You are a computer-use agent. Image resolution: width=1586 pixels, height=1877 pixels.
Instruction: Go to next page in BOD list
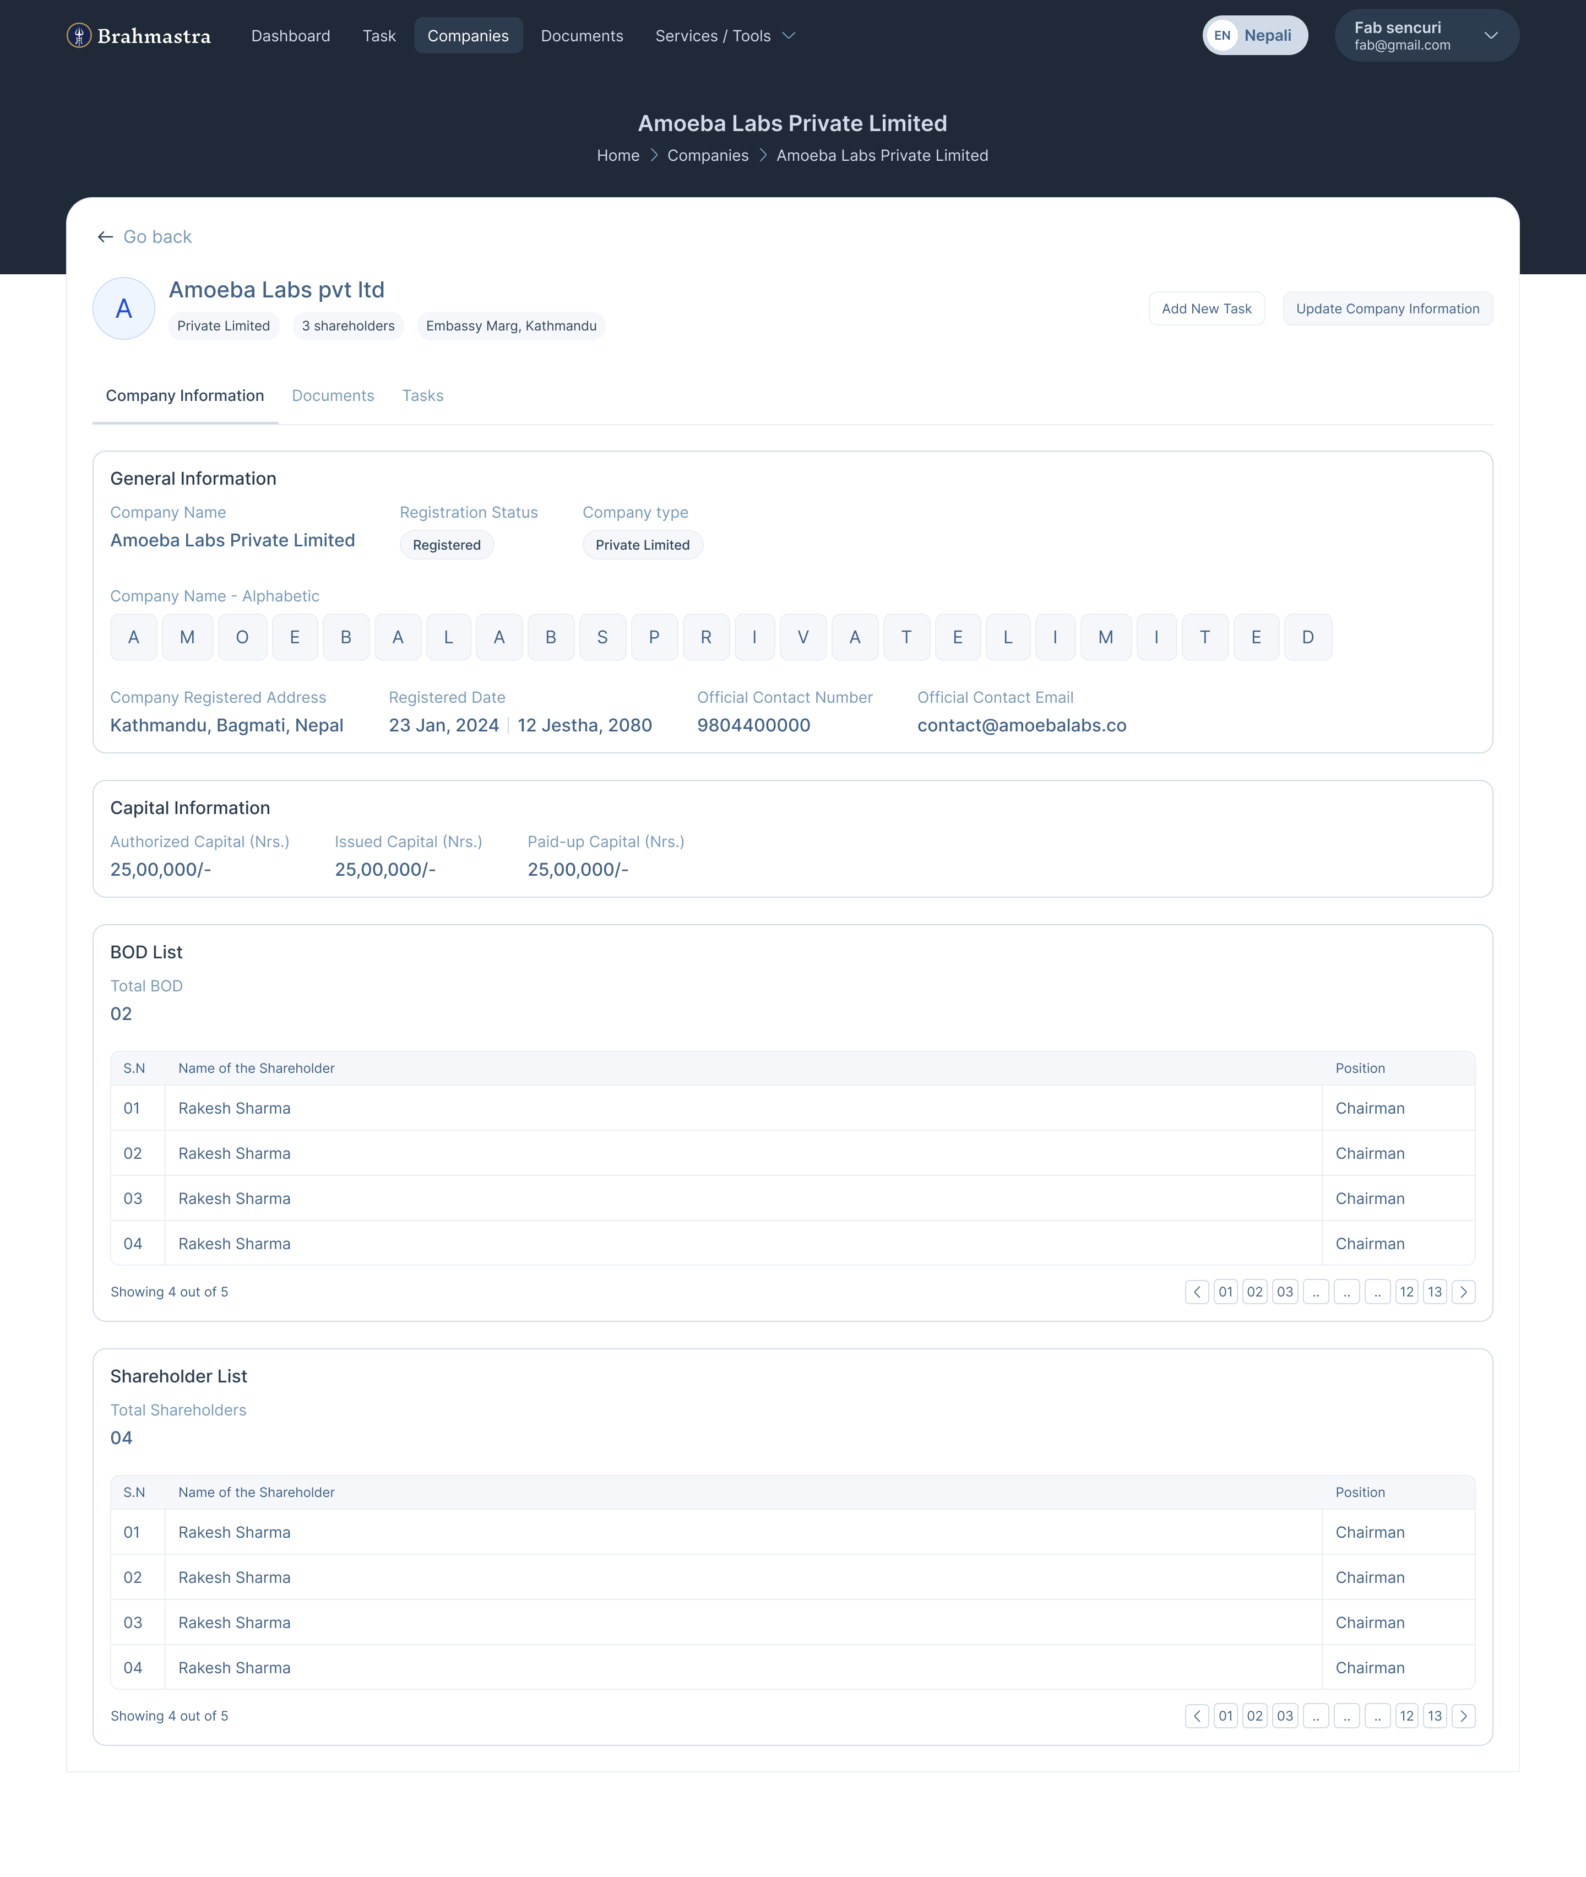[x=1463, y=1293]
